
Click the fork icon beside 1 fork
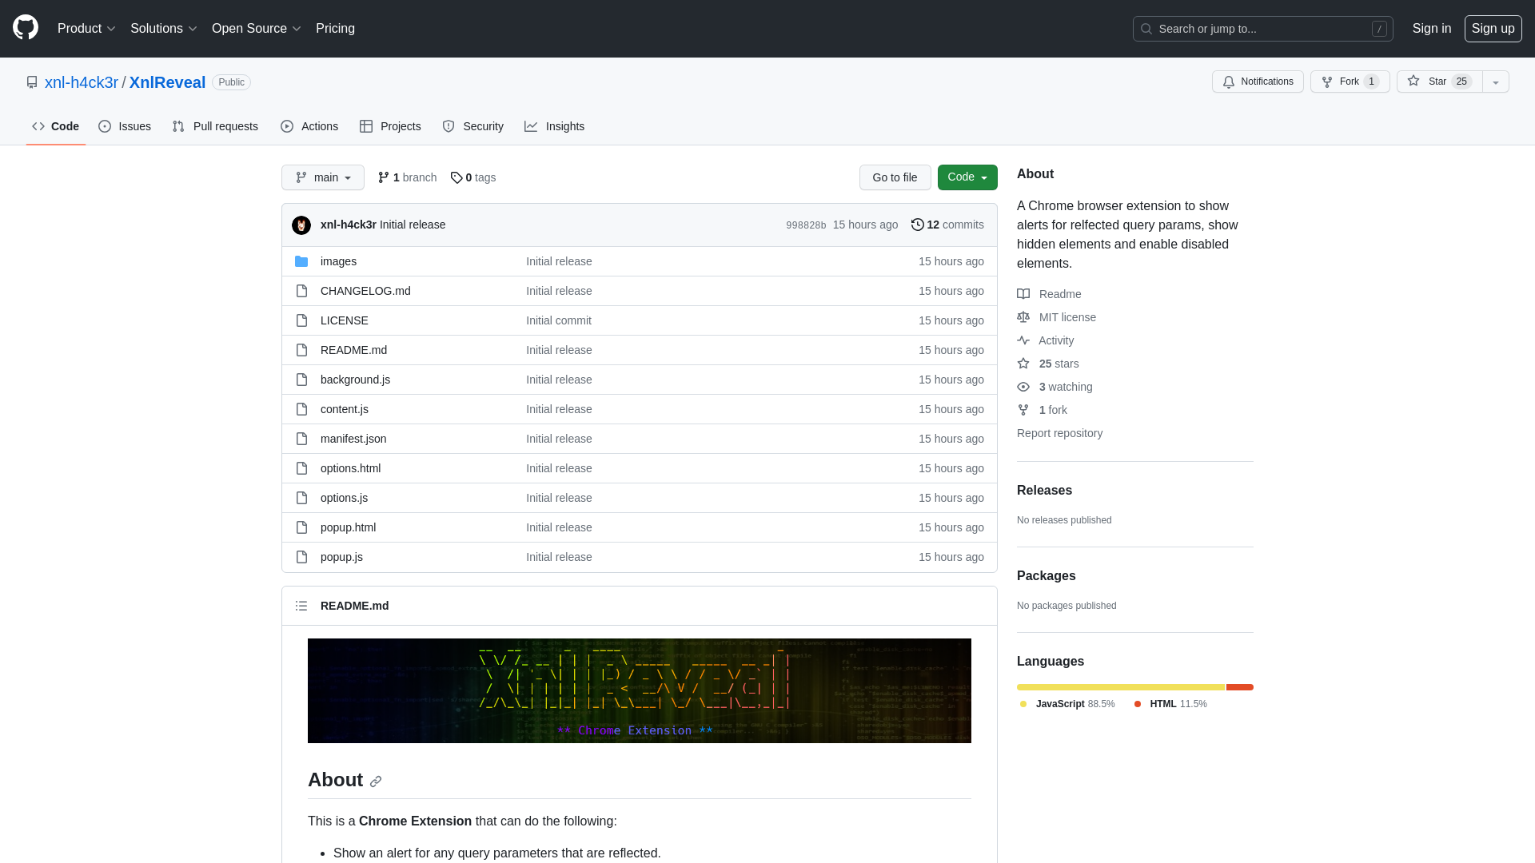[x=1023, y=410]
